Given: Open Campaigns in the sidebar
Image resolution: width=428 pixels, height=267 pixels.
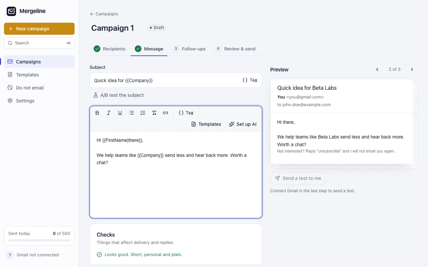Looking at the screenshot, I should pos(39,62).
